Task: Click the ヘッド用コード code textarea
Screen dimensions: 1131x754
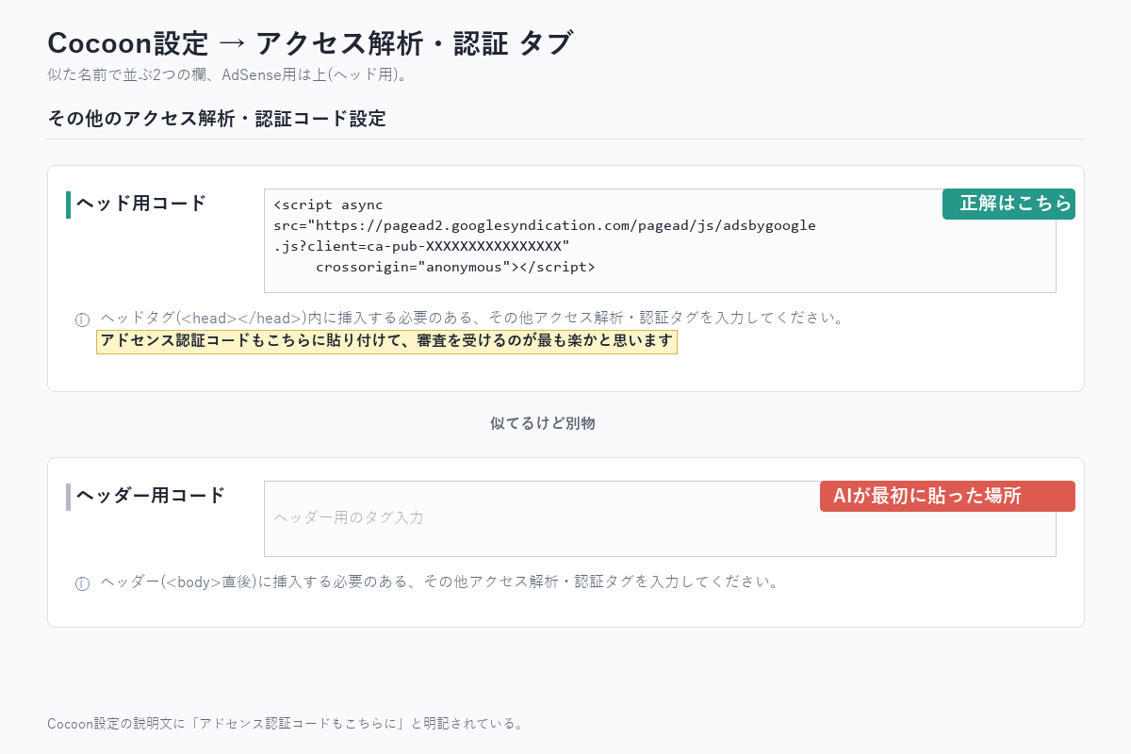Action: tap(660, 240)
